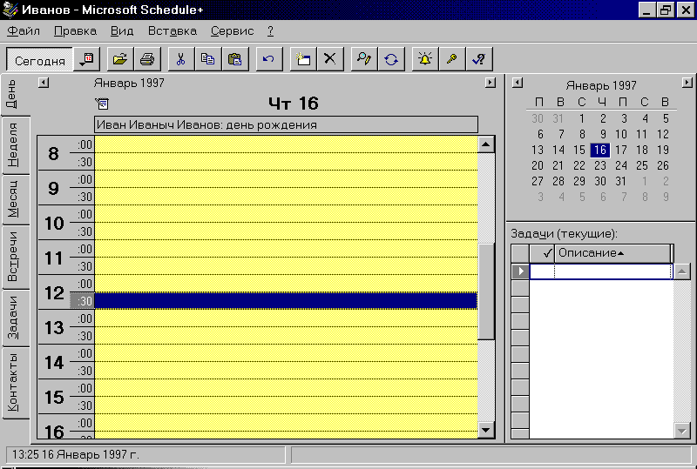
Task: Select date 23 in mini calendar
Action: pyautogui.click(x=600, y=165)
